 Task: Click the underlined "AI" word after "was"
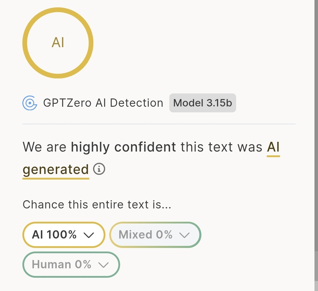coord(273,147)
